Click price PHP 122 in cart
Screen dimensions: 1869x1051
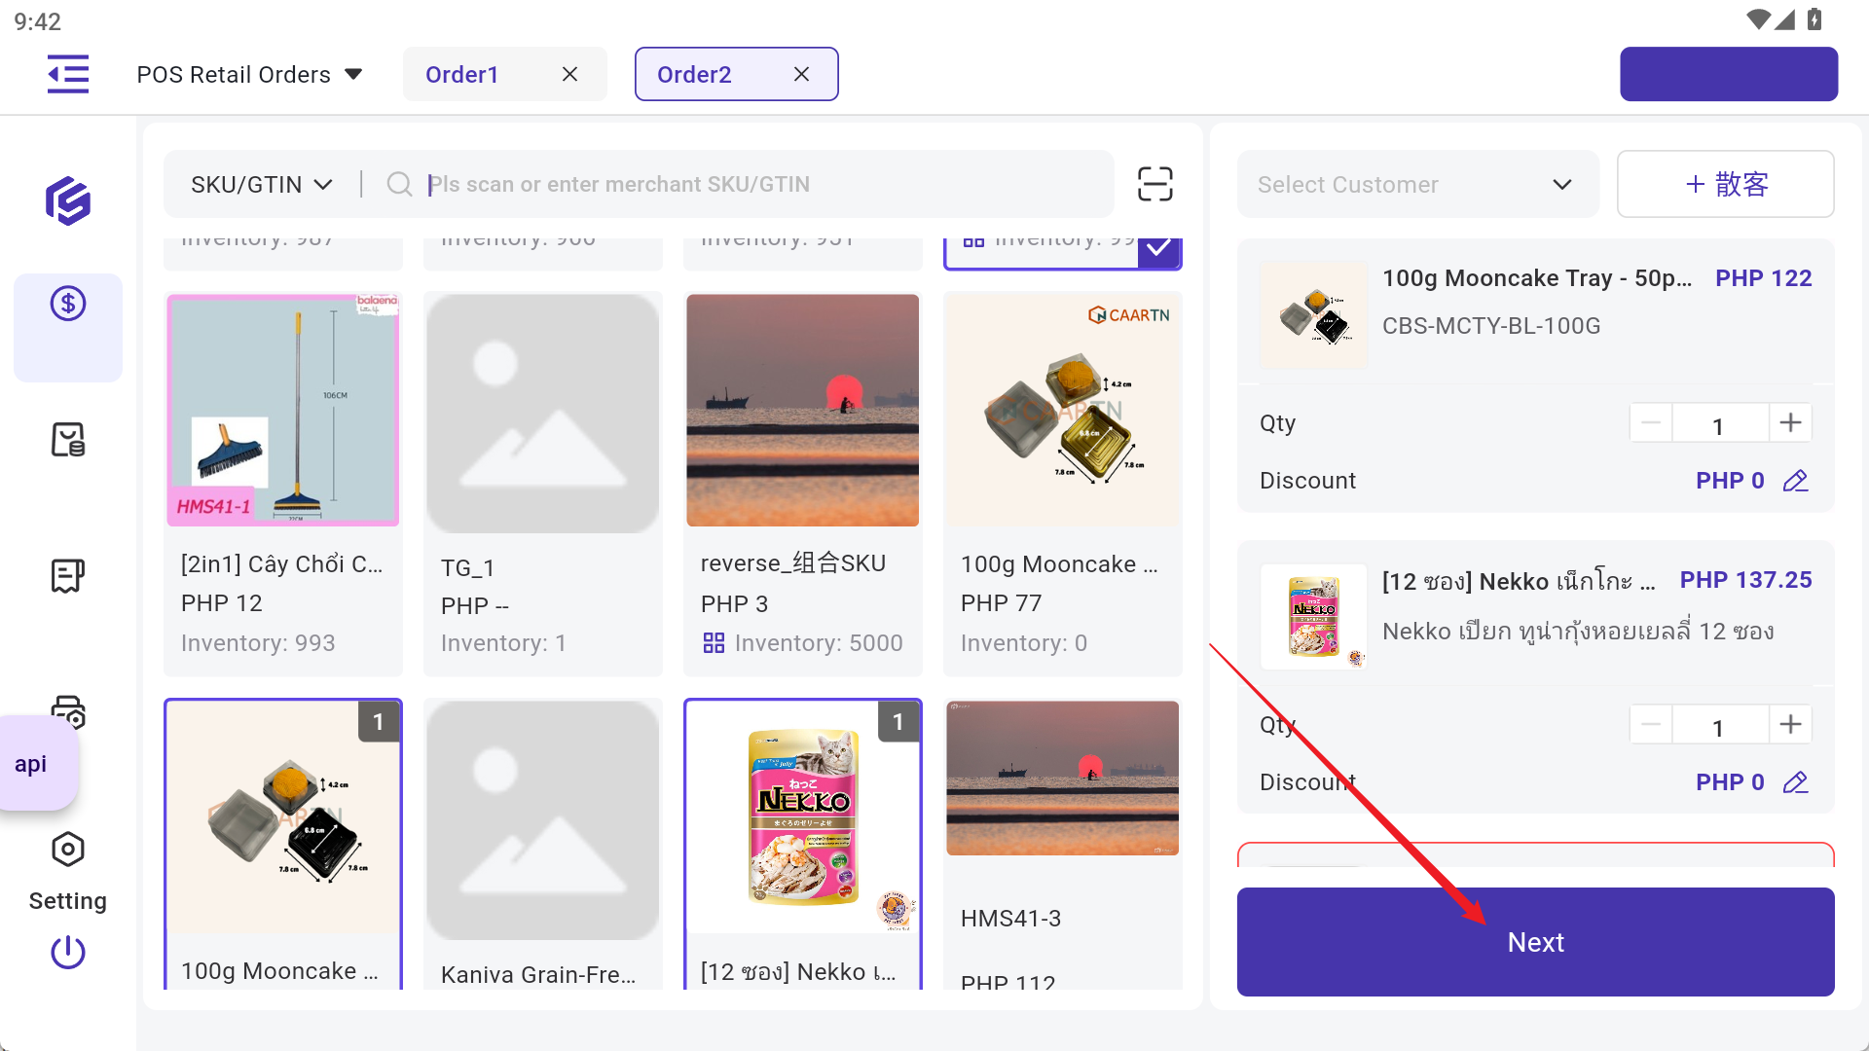coord(1763,278)
